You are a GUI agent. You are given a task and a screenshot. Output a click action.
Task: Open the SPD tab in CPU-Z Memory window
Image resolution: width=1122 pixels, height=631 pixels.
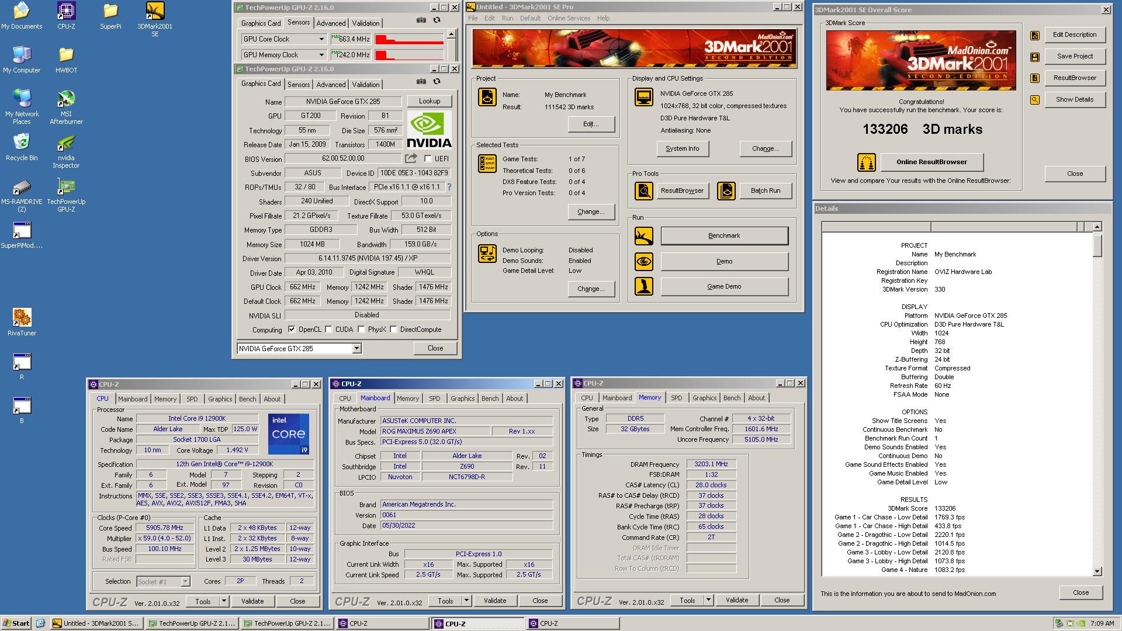676,398
